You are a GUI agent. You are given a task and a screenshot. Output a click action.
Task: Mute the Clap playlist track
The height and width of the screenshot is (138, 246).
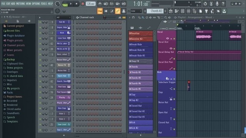[174, 99]
